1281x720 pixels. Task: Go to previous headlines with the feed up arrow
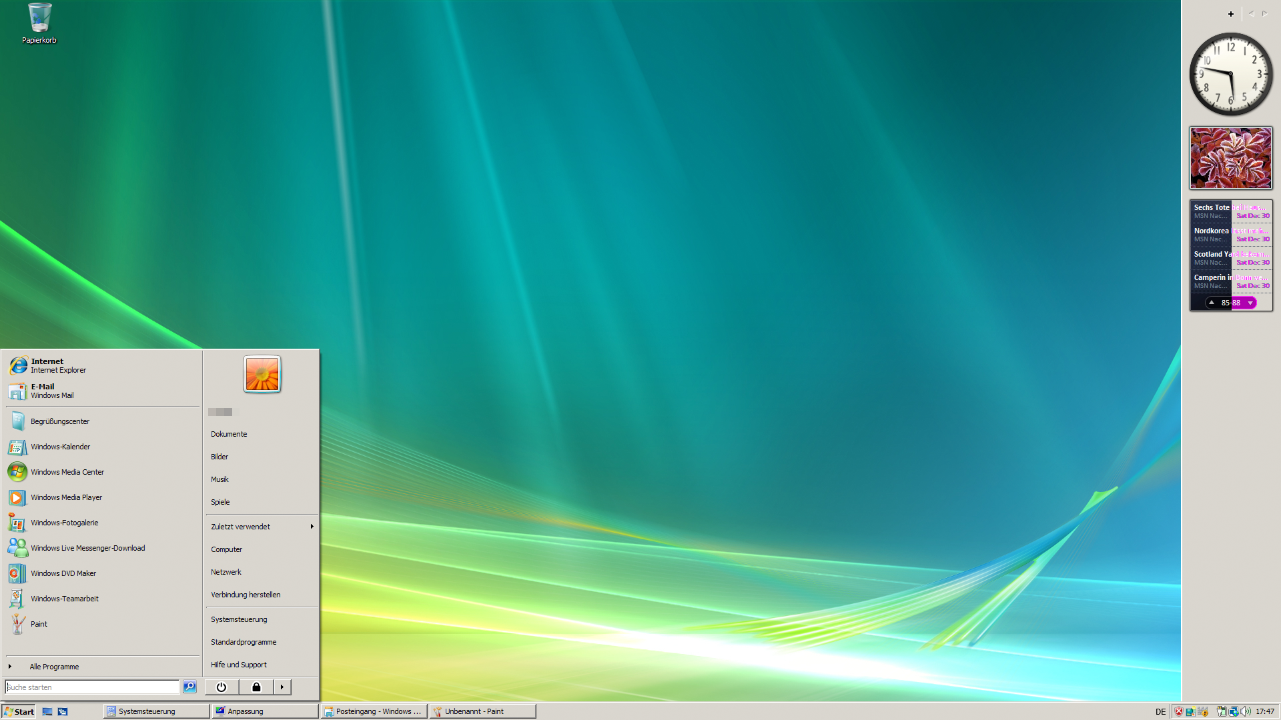click(1212, 303)
